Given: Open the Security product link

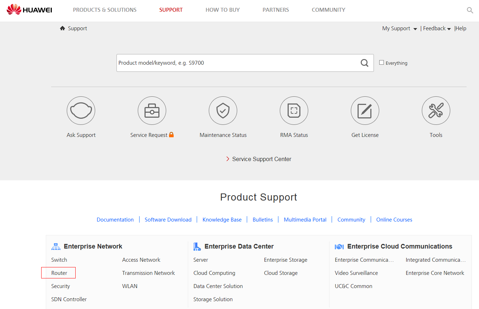Looking at the screenshot, I should 60,286.
